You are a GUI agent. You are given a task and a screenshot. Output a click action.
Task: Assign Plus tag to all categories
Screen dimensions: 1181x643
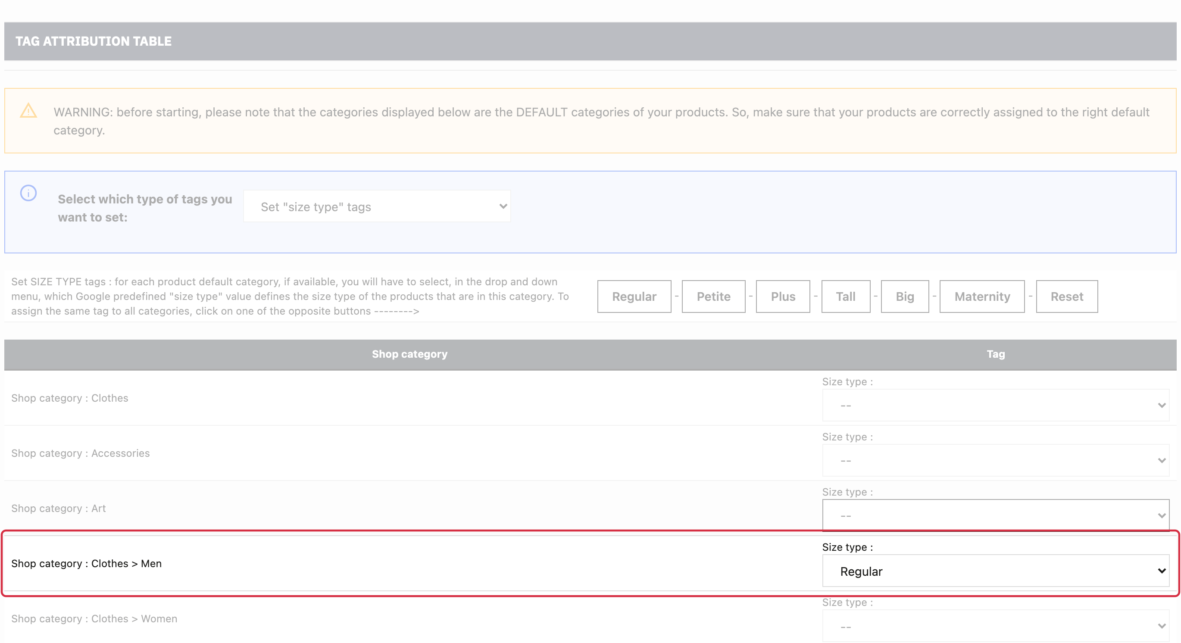click(783, 297)
